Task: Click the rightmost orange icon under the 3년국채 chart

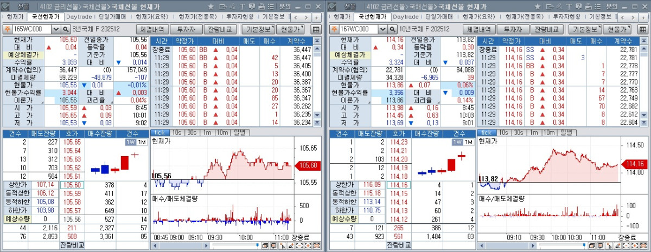Action: 316,245
